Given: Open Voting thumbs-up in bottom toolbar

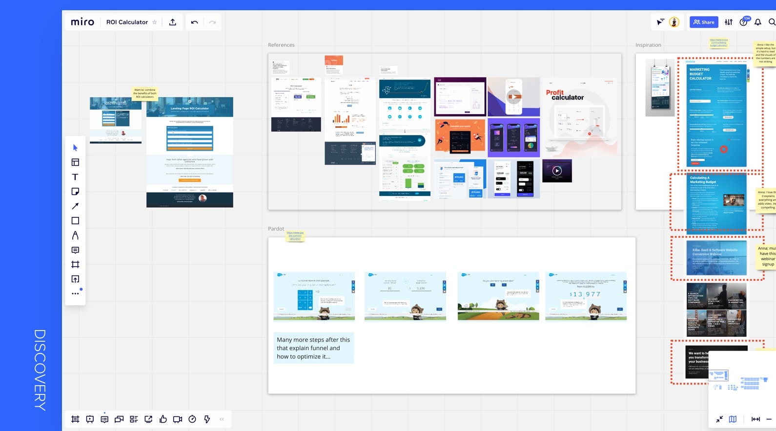Looking at the screenshot, I should (x=163, y=419).
